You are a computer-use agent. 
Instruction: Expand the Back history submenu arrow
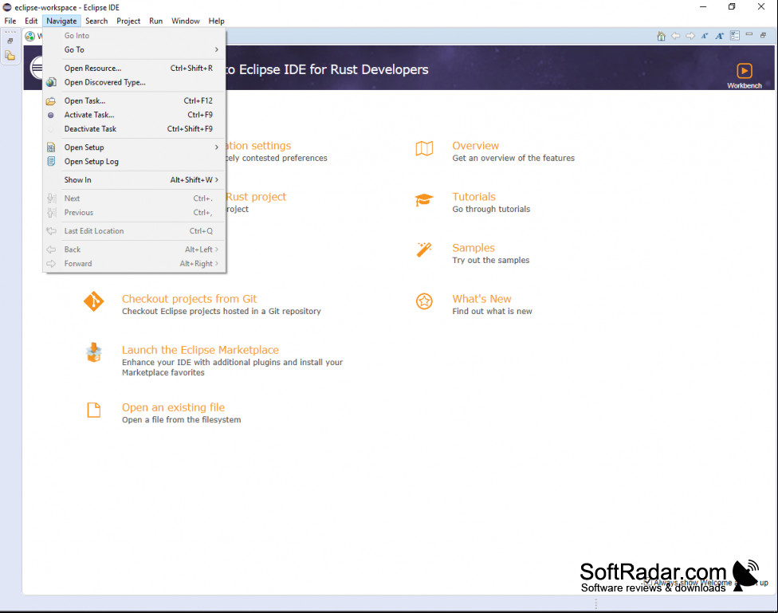(217, 250)
